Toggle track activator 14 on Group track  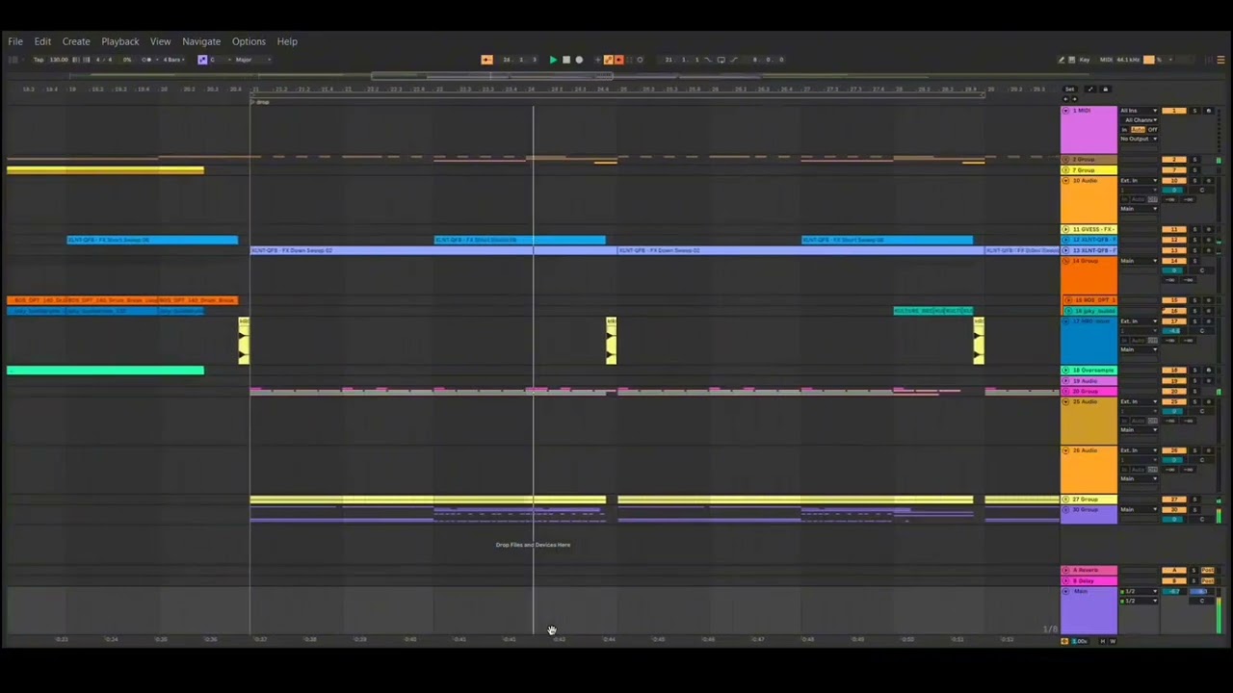point(1174,260)
